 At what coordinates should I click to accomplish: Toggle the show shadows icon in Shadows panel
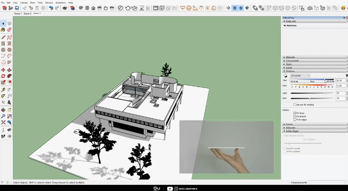[286, 75]
